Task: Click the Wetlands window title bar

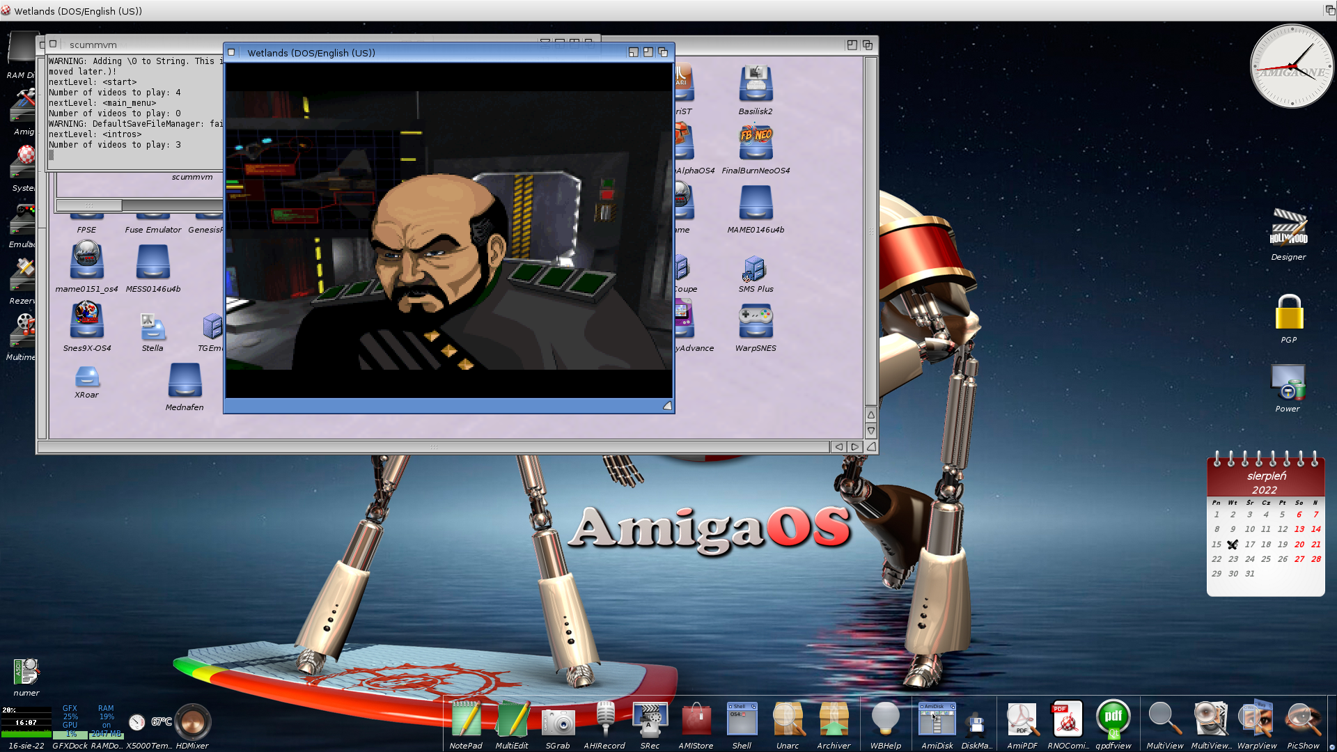Action: click(432, 53)
